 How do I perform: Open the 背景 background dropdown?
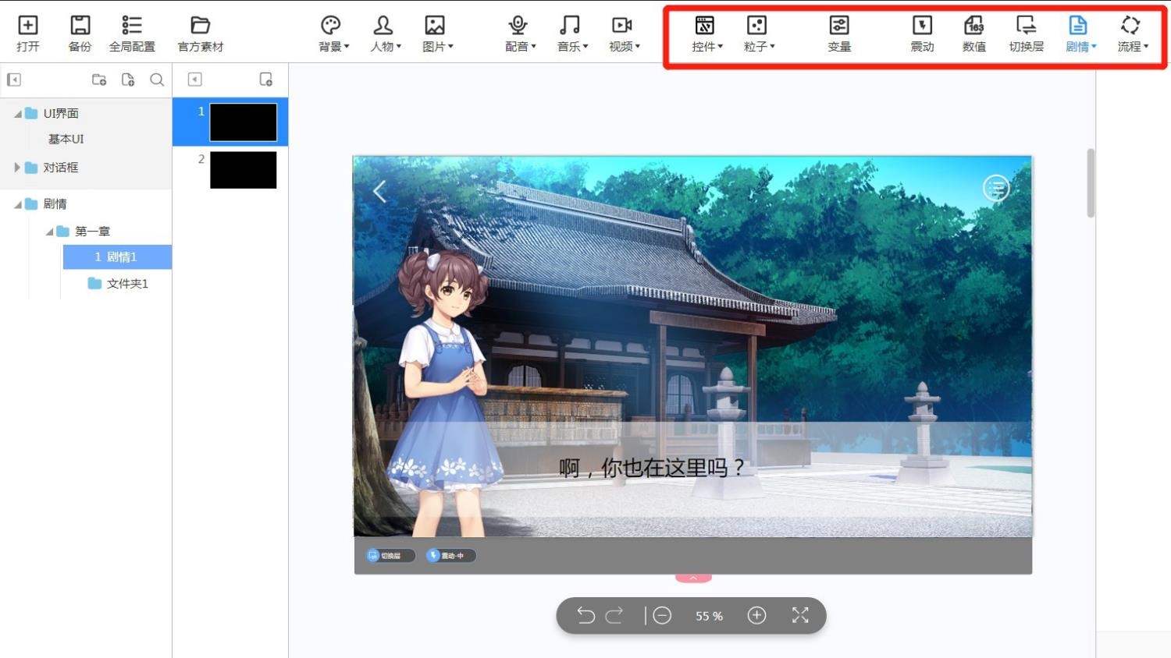pos(333,34)
